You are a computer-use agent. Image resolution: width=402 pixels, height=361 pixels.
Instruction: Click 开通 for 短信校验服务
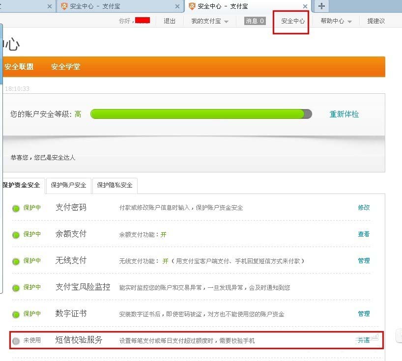364,340
